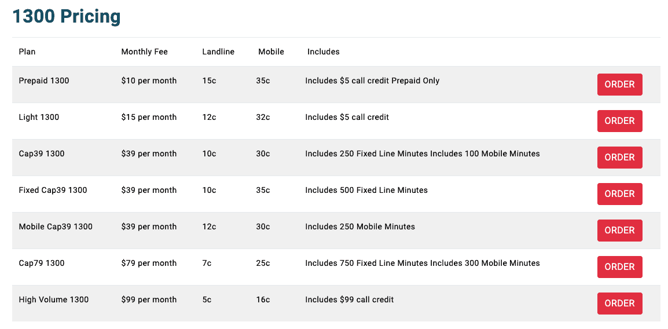Order the Fixed Cap39 1300 plan
Image resolution: width=668 pixels, height=329 pixels.
coord(619,194)
